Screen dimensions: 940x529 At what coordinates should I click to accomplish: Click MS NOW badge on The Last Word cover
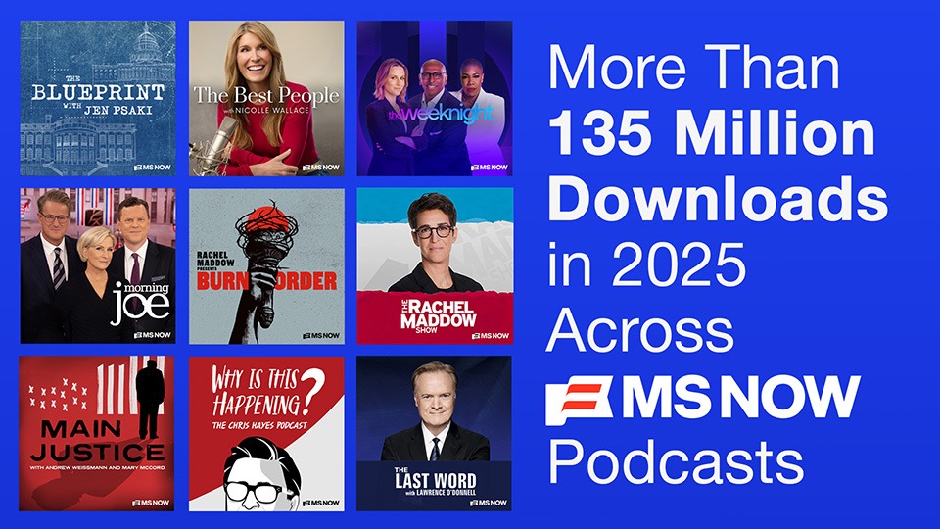coord(489,503)
